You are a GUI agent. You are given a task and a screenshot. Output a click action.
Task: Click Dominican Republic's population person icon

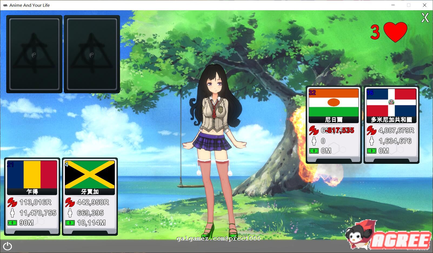coord(372,141)
